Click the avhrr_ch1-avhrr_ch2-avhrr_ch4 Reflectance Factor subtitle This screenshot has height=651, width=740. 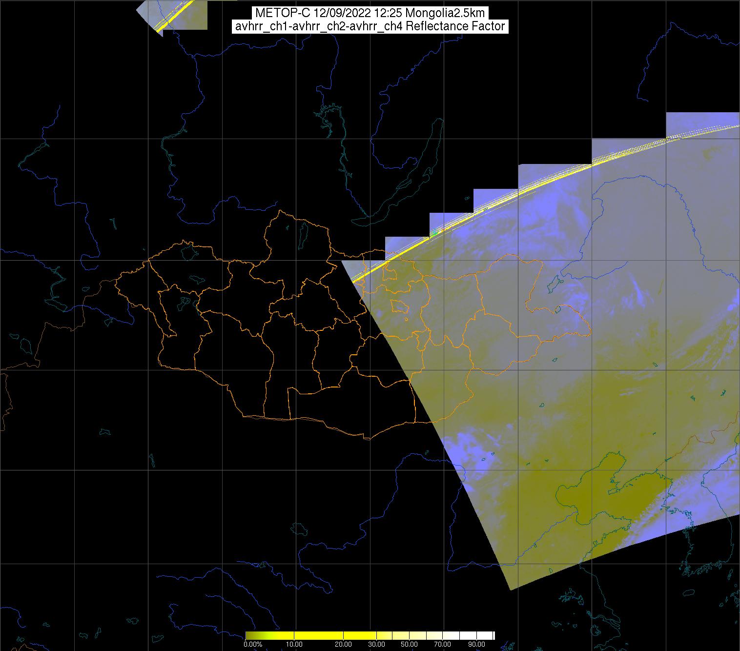point(370,26)
